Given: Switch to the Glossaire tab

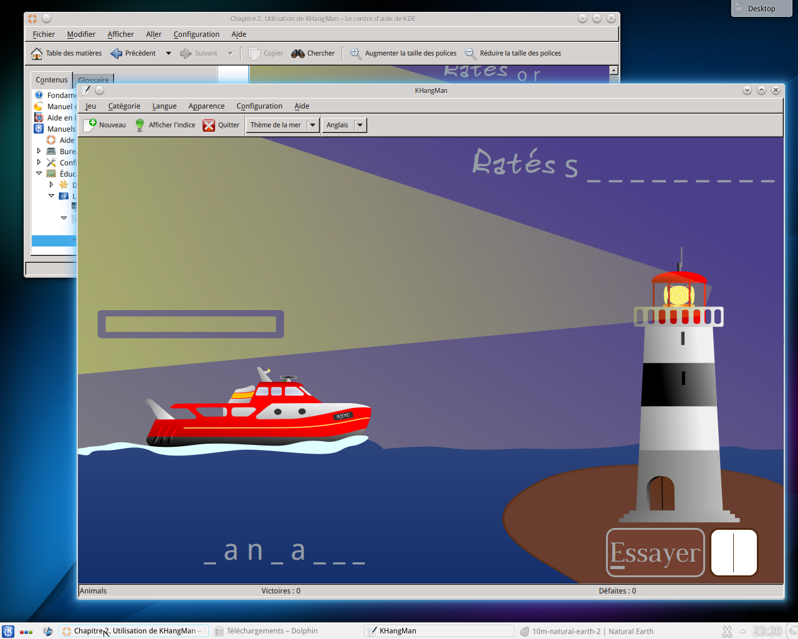Looking at the screenshot, I should 94,80.
